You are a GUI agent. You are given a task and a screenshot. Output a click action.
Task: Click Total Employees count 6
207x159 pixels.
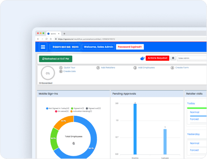pyautogui.click(x=74, y=143)
